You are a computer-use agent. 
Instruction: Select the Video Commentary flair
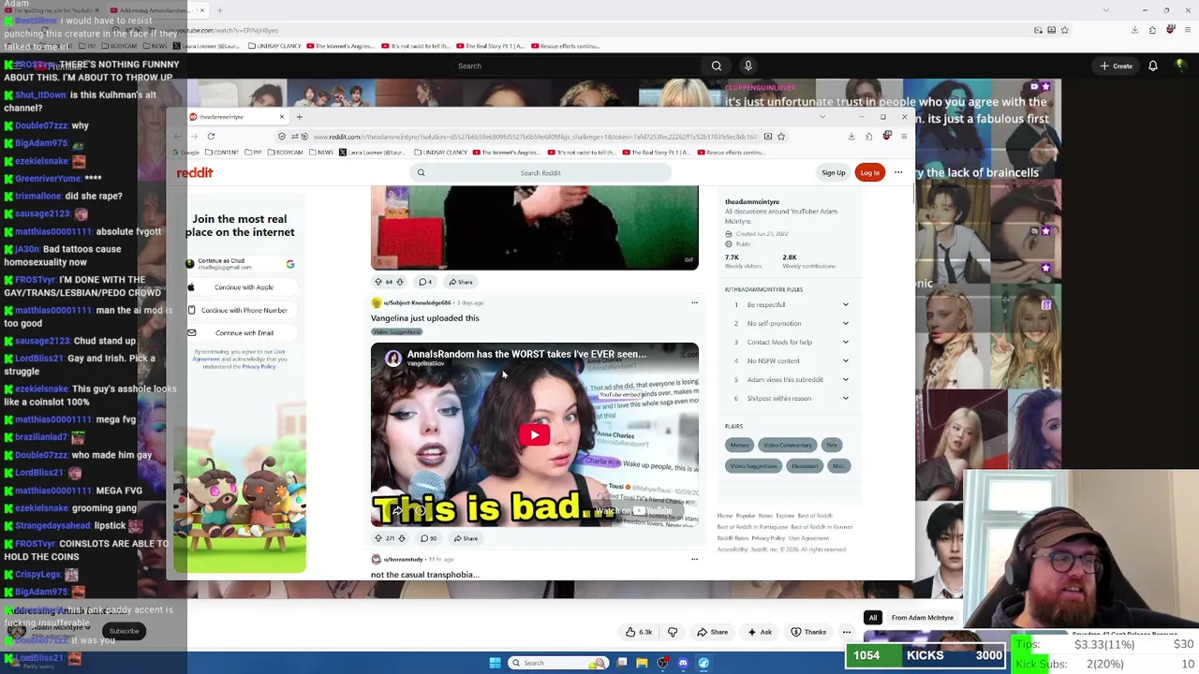[787, 445]
